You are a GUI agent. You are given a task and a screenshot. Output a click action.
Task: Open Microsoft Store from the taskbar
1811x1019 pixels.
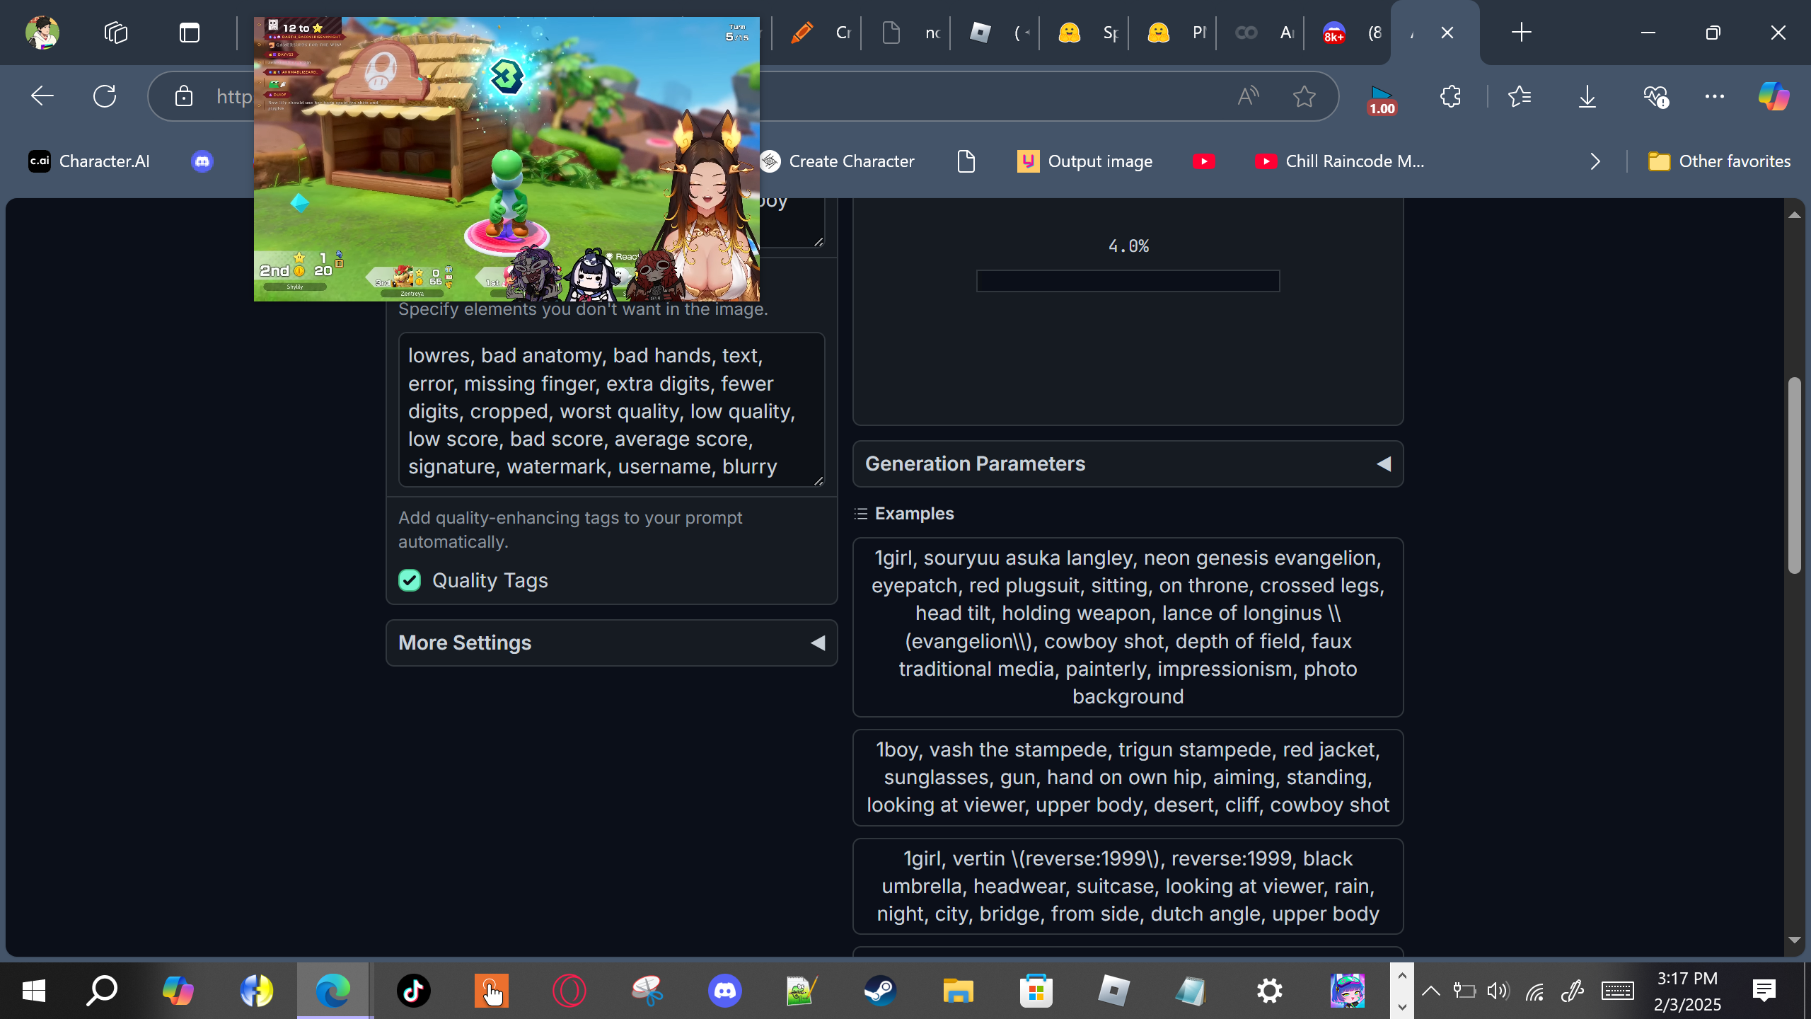click(1036, 991)
